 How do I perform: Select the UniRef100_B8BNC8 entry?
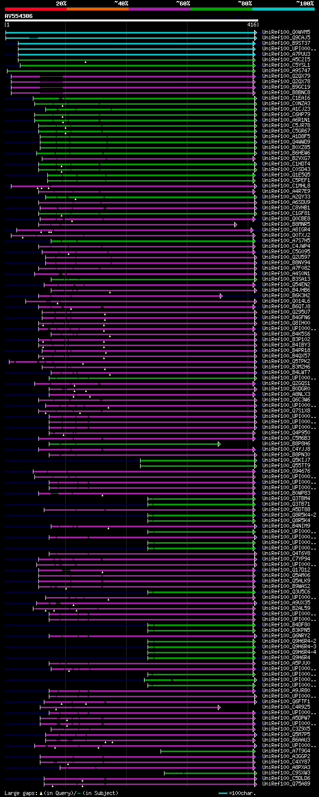pos(286,92)
